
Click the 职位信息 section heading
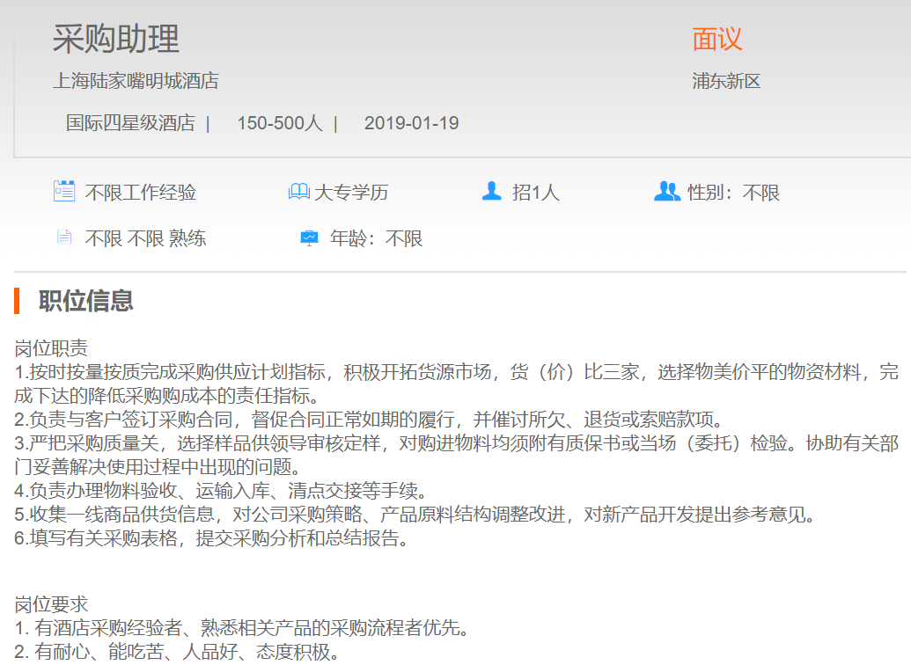(86, 301)
